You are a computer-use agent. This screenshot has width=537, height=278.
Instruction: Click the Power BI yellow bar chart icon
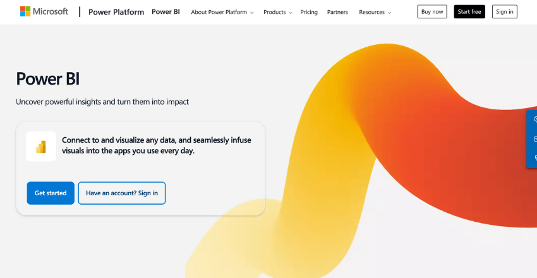pos(41,147)
